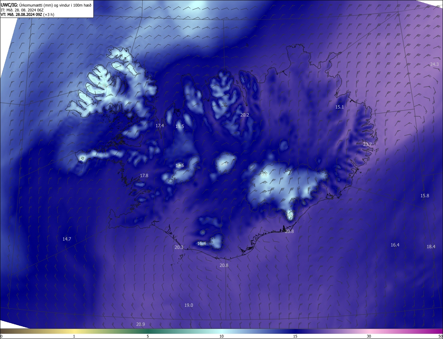The height and width of the screenshot is (339, 443).
Task: Click the 17.8 value label
Action: click(x=144, y=175)
